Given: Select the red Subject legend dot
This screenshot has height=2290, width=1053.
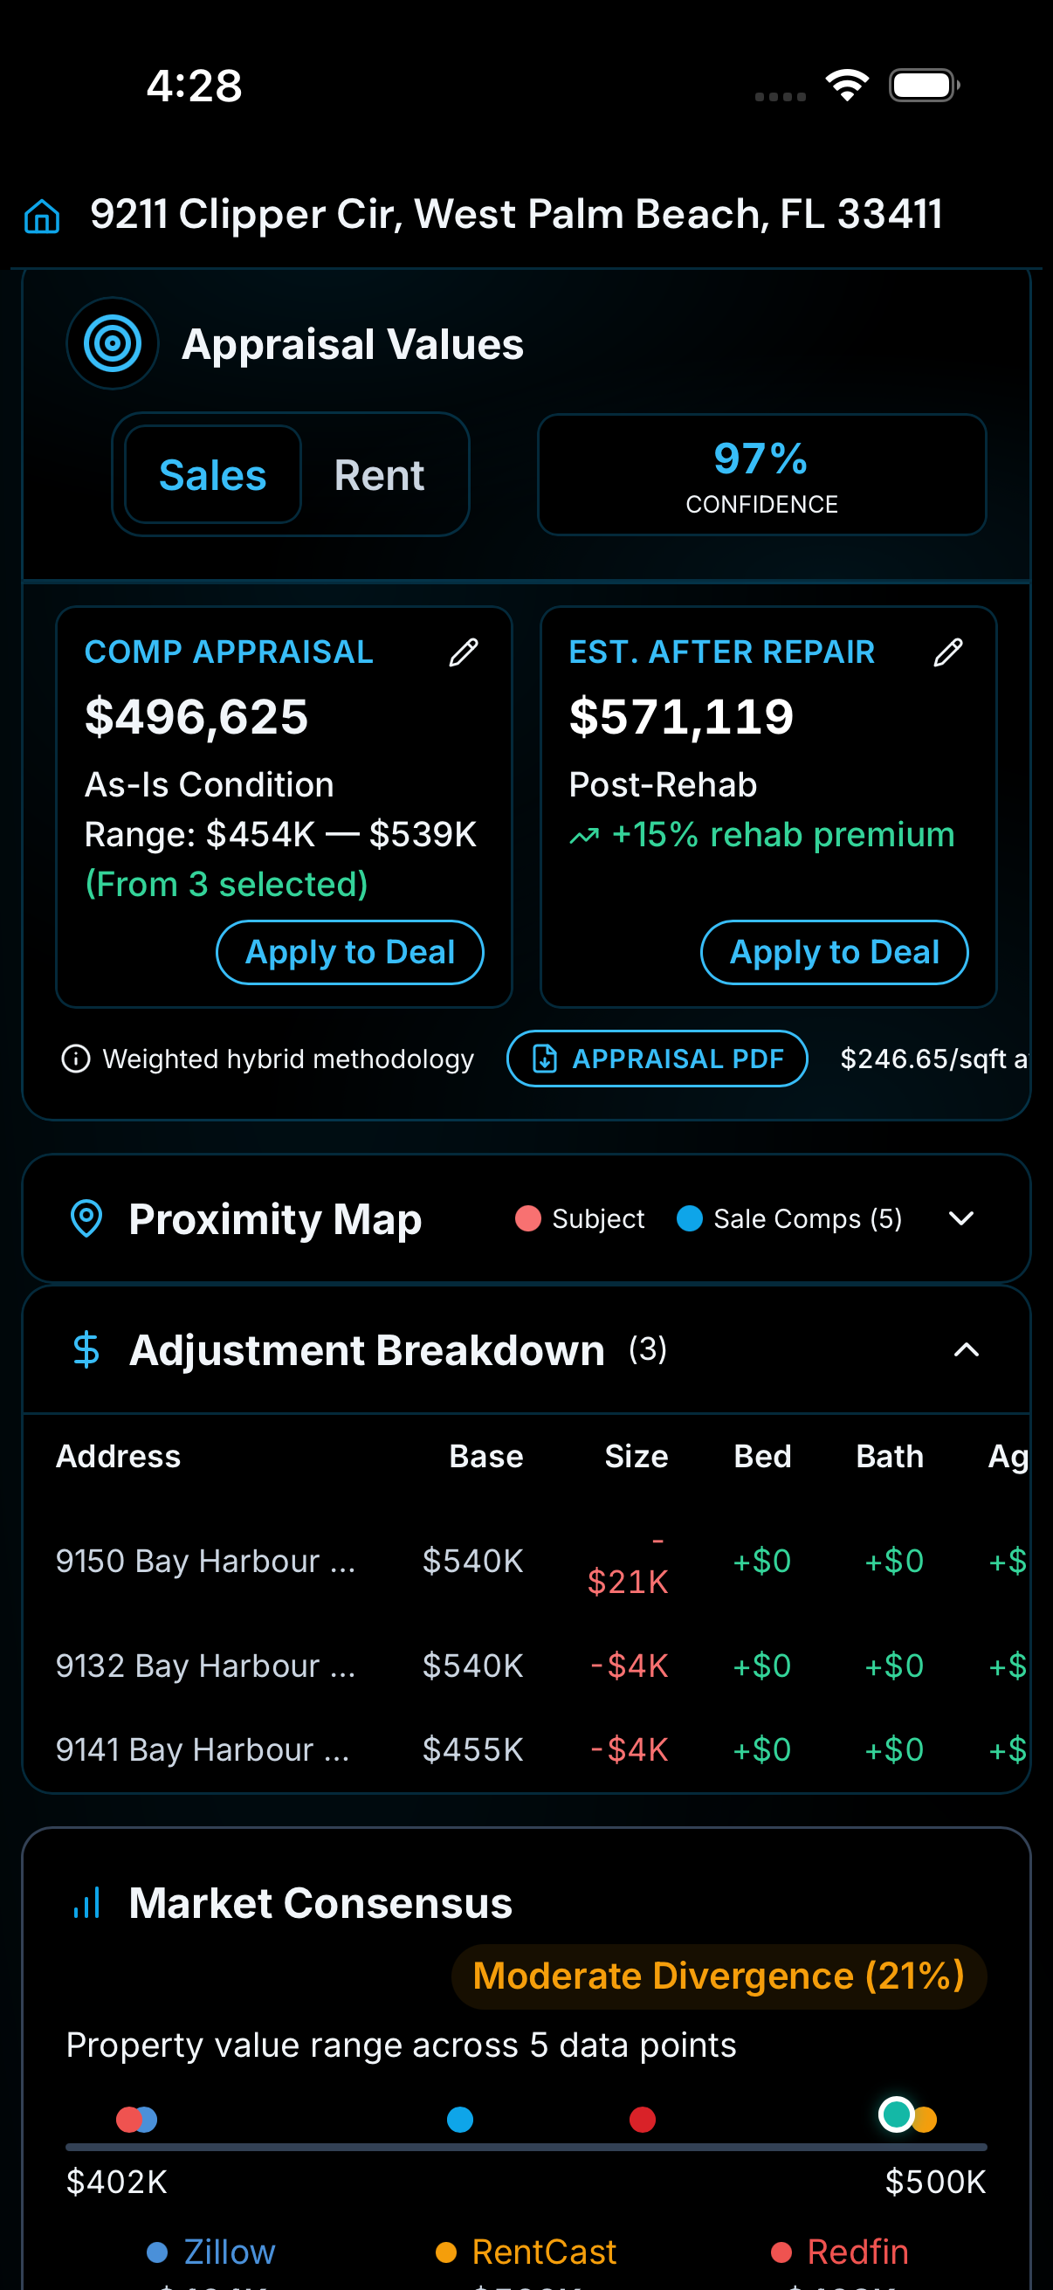Looking at the screenshot, I should coord(528,1217).
